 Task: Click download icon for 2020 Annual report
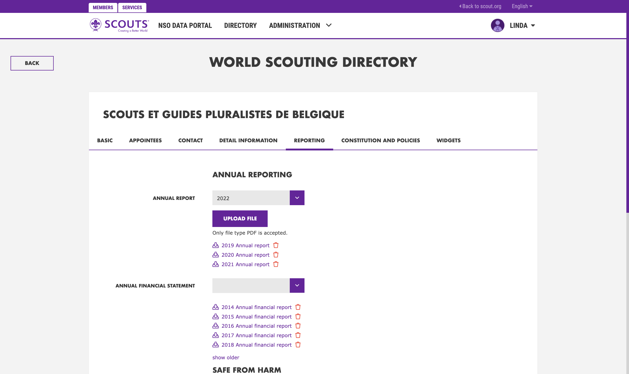coord(216,255)
